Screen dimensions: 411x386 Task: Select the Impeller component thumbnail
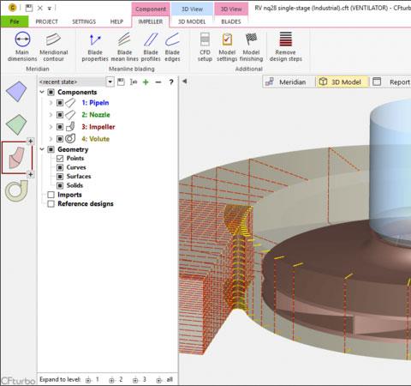[x=17, y=157]
